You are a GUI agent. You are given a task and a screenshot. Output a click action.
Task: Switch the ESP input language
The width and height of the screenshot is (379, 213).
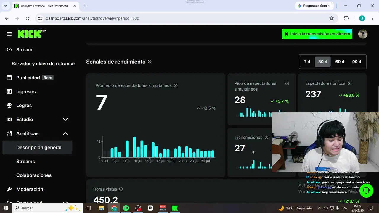click(345, 208)
